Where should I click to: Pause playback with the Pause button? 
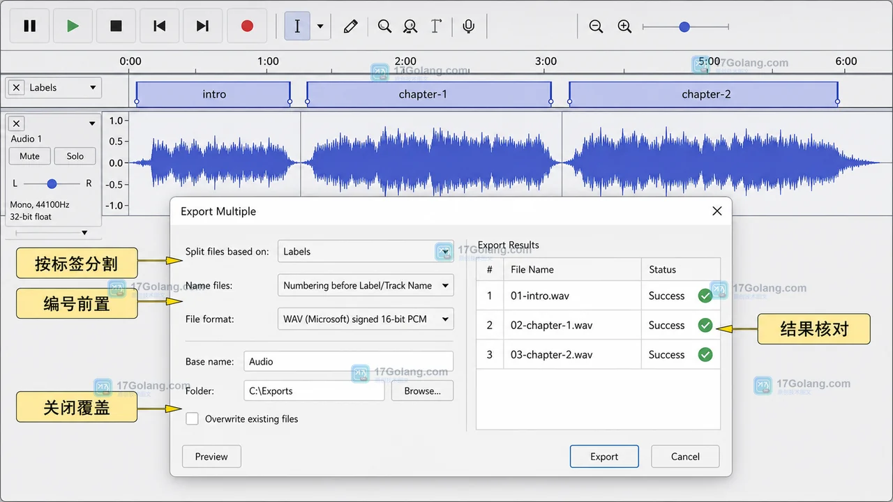29,26
